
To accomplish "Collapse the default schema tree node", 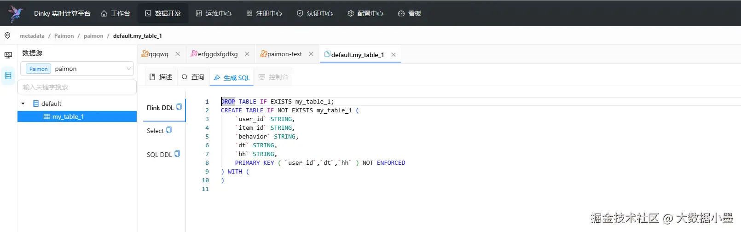I will tap(23, 104).
